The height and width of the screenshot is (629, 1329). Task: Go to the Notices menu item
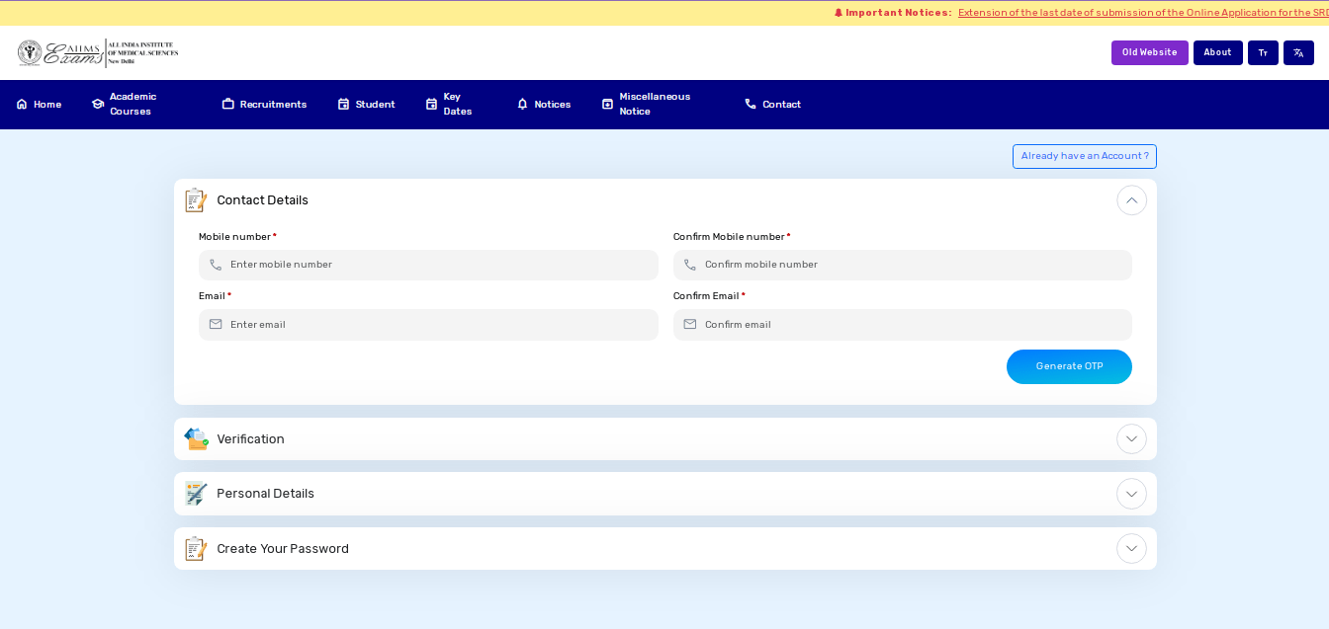(x=544, y=105)
